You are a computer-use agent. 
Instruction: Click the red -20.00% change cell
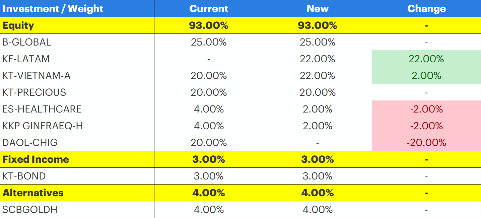coord(426,143)
